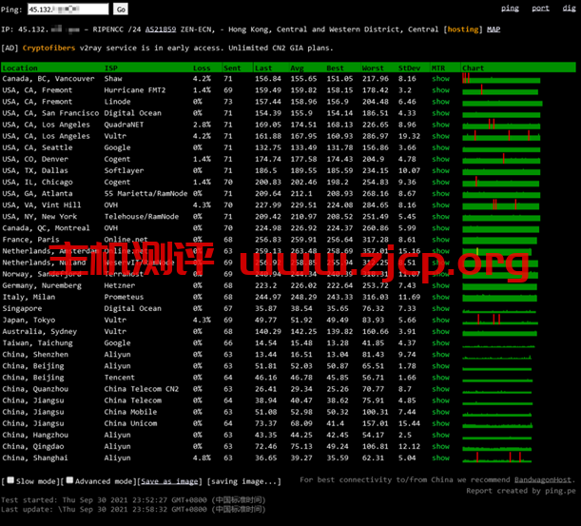The width and height of the screenshot is (581, 526).
Task: Click the Los Angeles Vultr latency chart
Action: (x=501, y=136)
